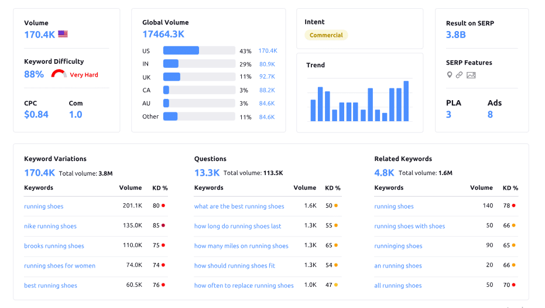Click the 170.4K Keyword Variations count
The width and height of the screenshot is (545, 308).
click(x=40, y=172)
